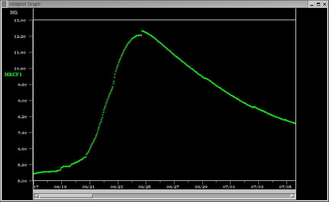Click the HG axis label
329x202 pixels.
[x=14, y=13]
